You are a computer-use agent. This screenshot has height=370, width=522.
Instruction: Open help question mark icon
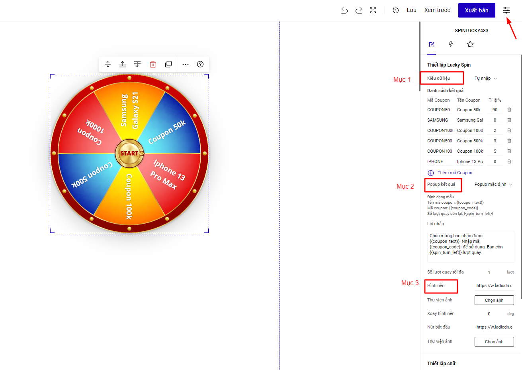[x=200, y=64]
